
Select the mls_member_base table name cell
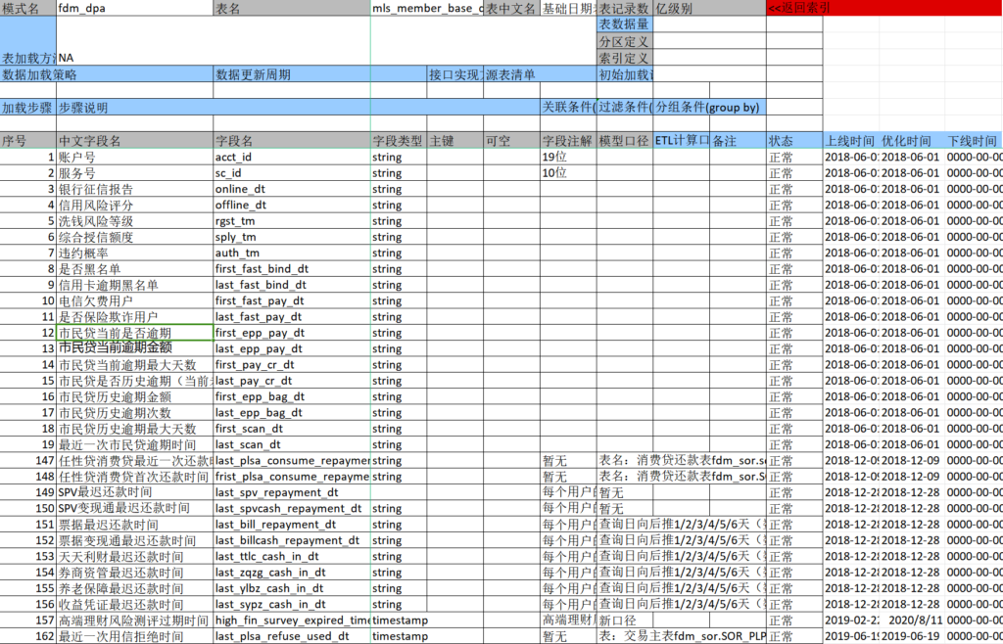point(427,8)
